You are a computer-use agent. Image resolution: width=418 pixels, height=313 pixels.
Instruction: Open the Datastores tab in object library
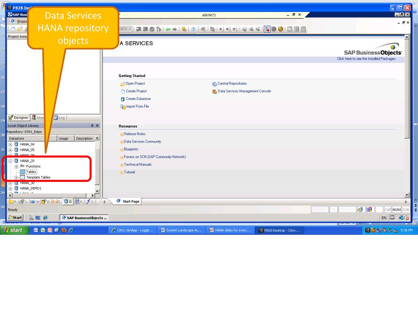pos(68,202)
